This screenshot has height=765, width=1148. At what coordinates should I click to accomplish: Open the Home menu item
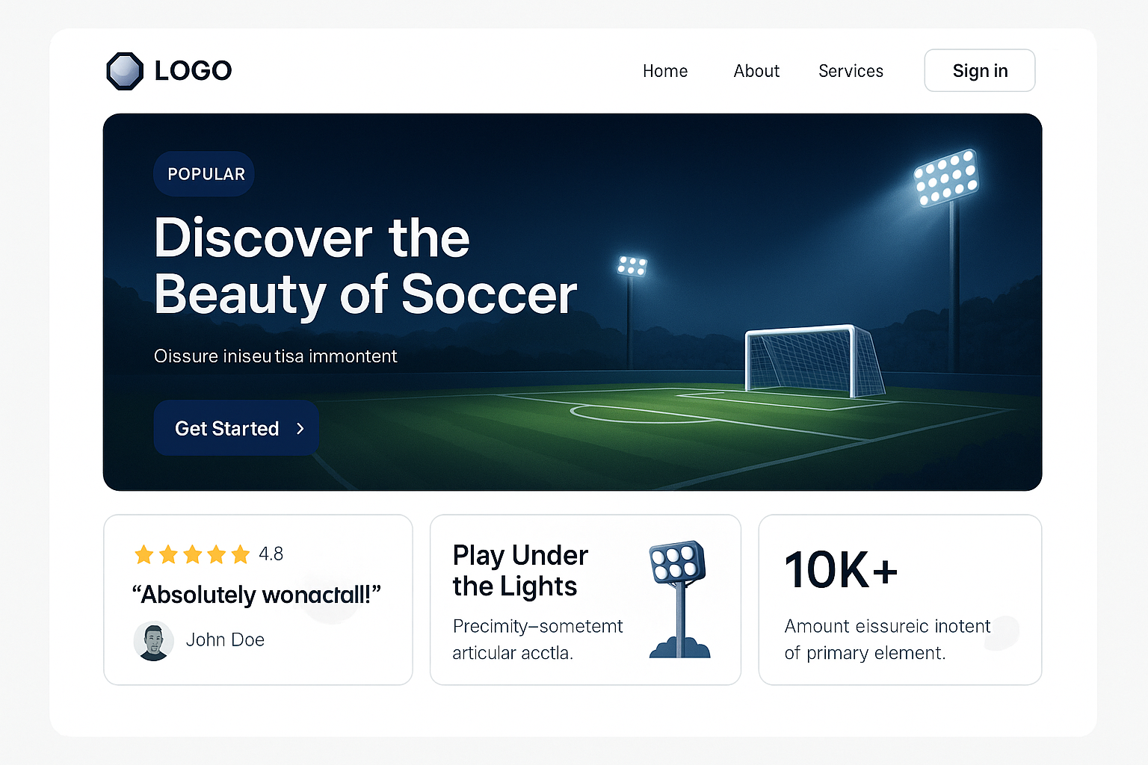[x=665, y=71]
